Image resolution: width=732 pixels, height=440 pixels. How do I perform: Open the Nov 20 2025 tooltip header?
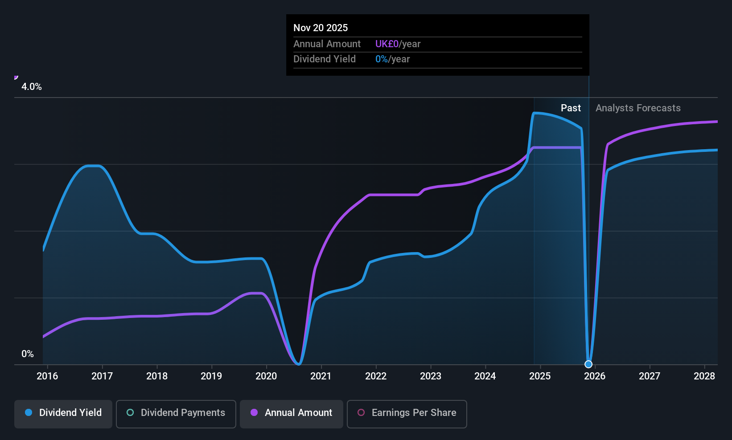point(320,28)
